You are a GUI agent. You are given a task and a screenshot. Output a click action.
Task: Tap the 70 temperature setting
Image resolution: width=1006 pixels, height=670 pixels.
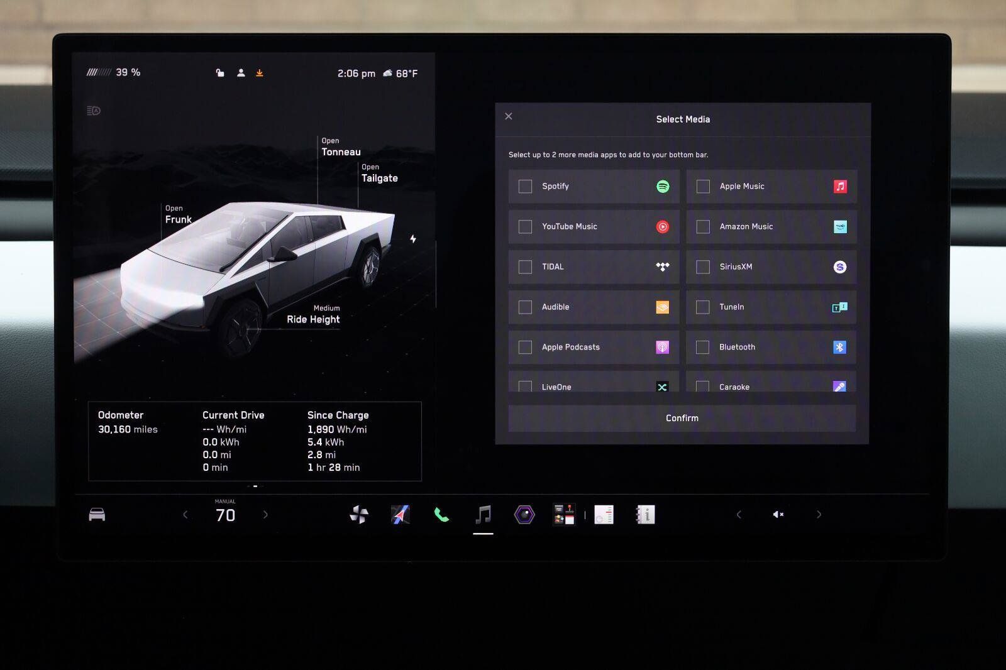[x=225, y=515]
